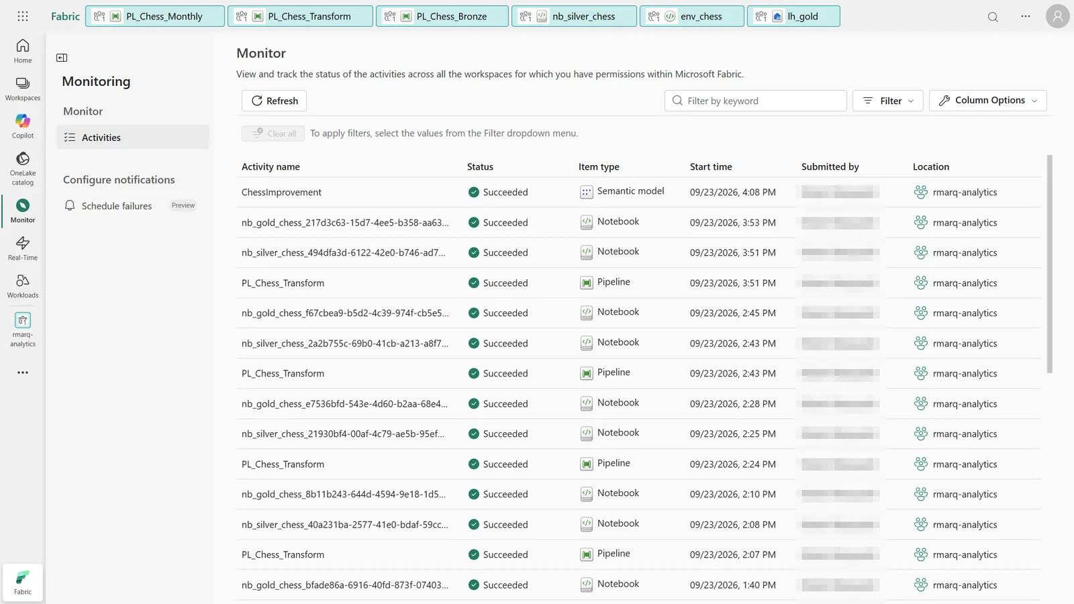The image size is (1074, 604).
Task: Click the Fabric experience switcher icon
Action: tap(23, 582)
